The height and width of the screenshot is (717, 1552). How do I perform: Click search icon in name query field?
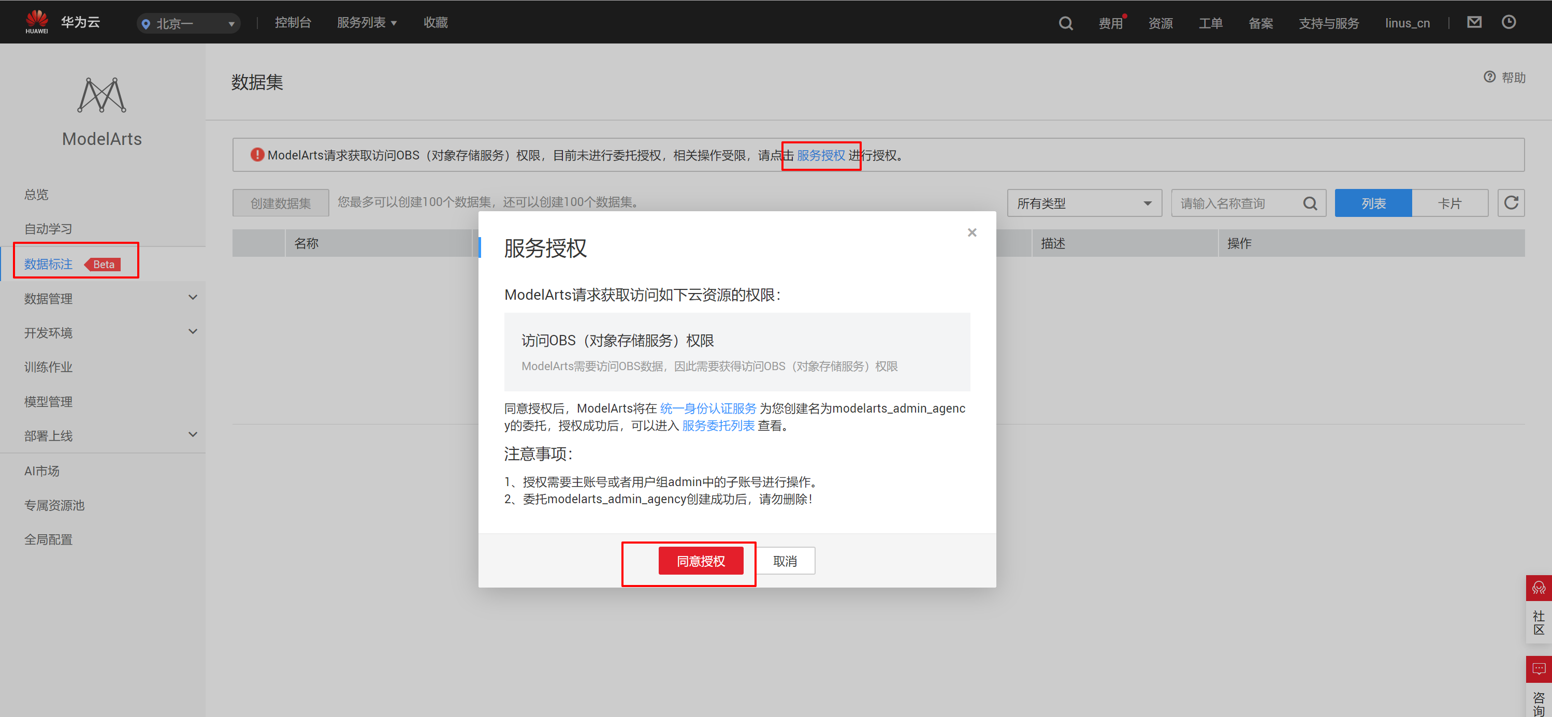(1310, 203)
